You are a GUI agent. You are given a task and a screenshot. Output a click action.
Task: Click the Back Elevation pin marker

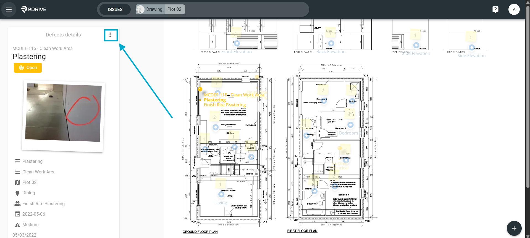331,43
